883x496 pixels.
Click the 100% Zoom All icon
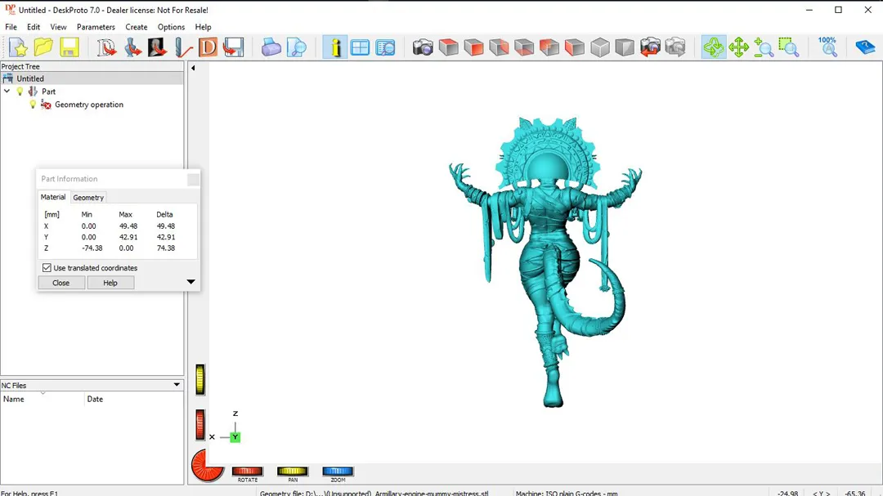827,48
